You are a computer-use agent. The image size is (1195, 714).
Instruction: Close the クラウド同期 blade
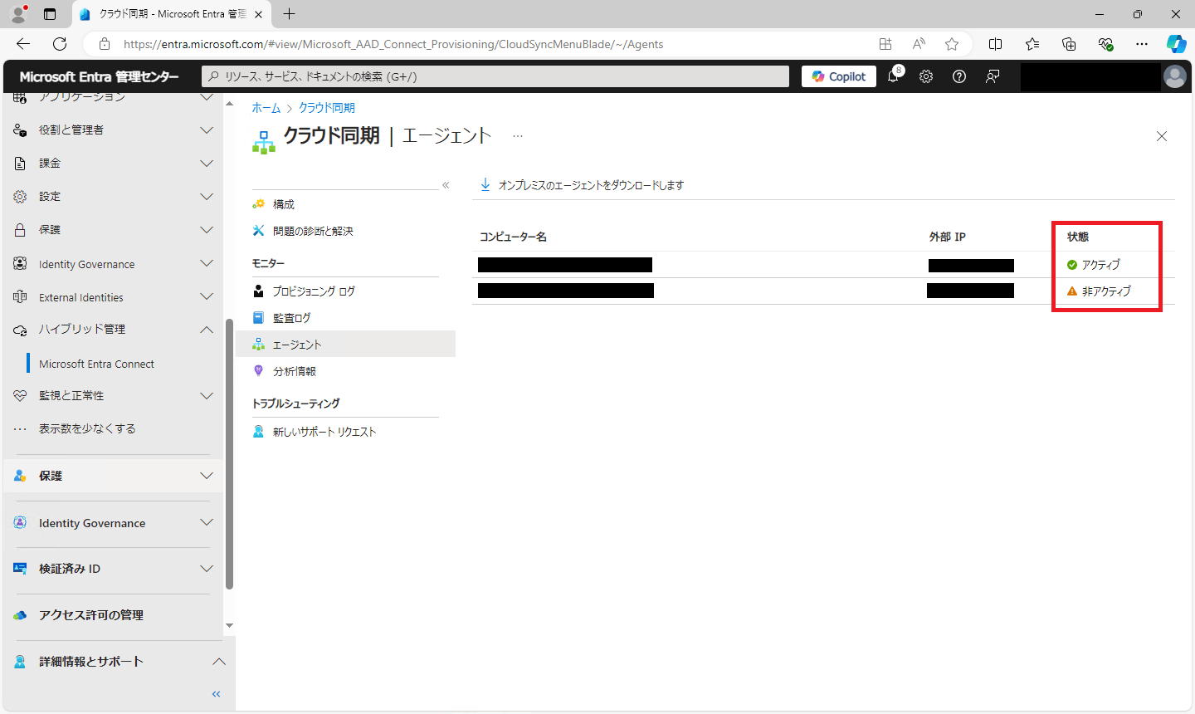[1162, 136]
